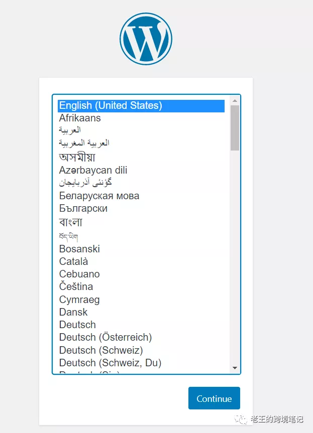This screenshot has width=313, height=433.
Task: Choose Deutsch (Schweiz, Du) language
Action: pyautogui.click(x=110, y=362)
